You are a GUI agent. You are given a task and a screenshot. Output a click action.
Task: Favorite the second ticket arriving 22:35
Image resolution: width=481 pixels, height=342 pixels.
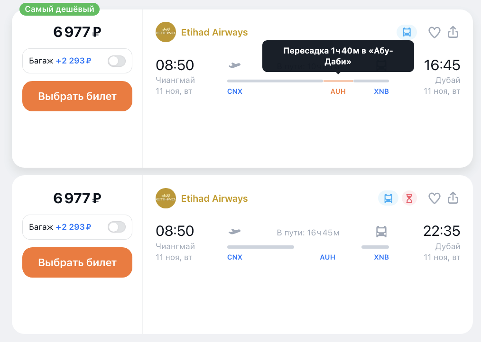(x=435, y=198)
